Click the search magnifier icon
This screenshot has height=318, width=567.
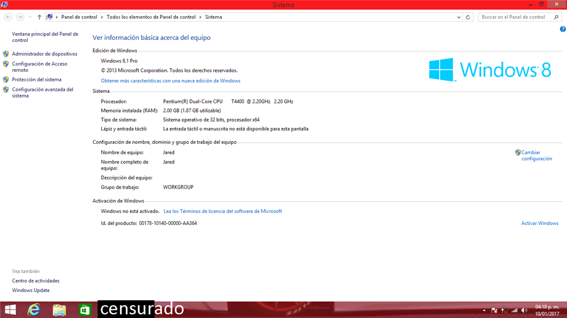[556, 17]
